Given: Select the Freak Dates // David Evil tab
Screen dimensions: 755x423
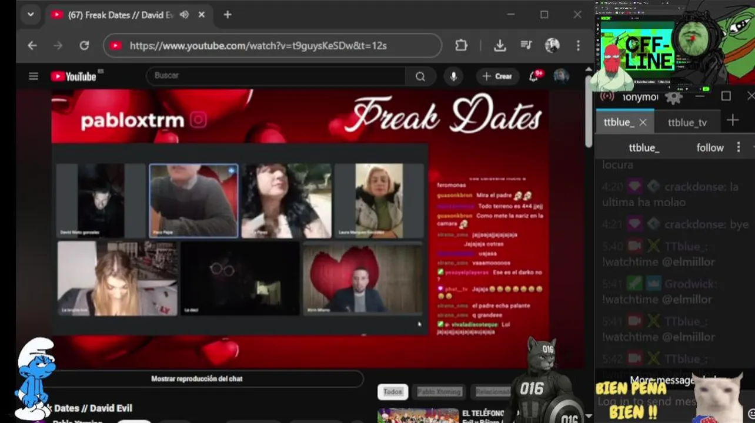Looking at the screenshot, I should tap(121, 15).
